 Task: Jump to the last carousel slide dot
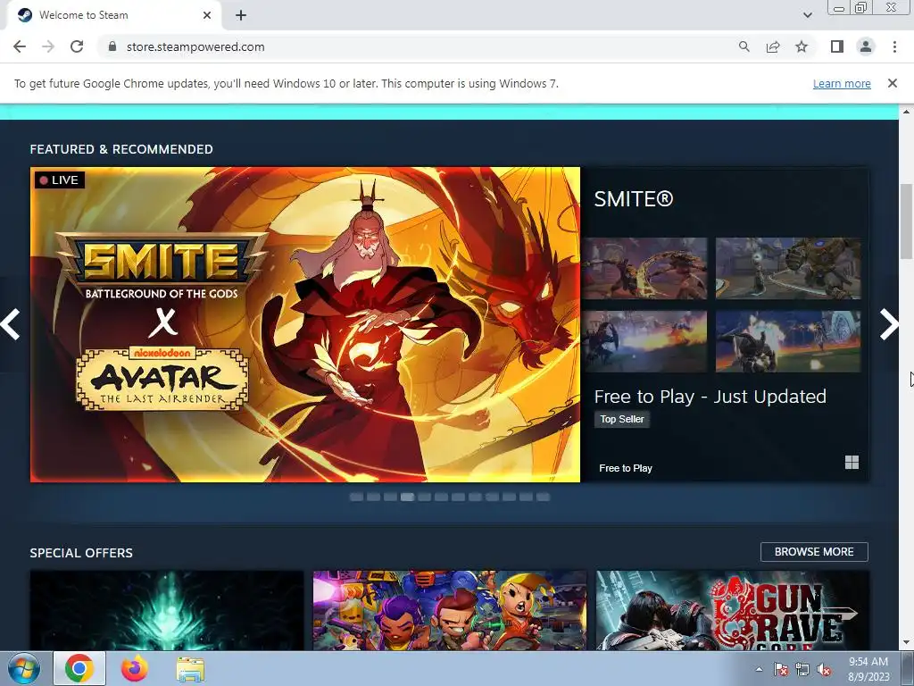pyautogui.click(x=543, y=497)
